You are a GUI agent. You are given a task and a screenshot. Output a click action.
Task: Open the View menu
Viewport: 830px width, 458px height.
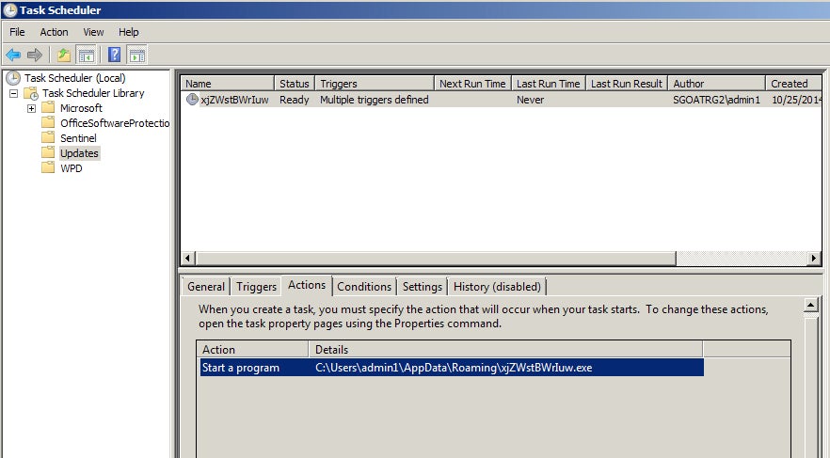point(93,32)
